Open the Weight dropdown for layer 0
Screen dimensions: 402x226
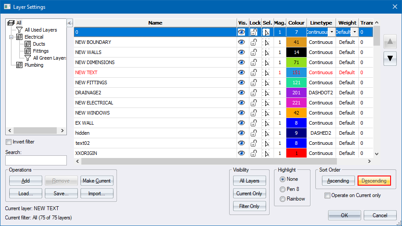[354, 32]
